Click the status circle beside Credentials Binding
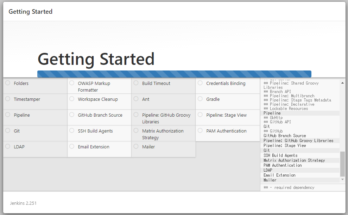Viewport: 348px width, 215px height. 200,83
